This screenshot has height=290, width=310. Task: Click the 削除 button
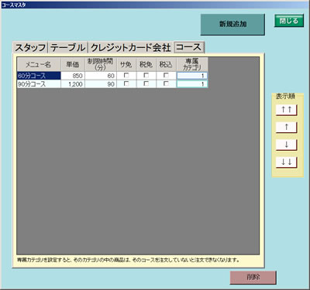(253, 278)
